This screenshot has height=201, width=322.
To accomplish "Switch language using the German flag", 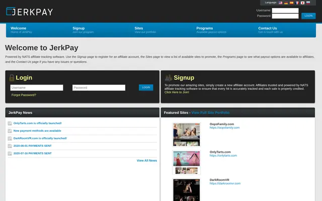I will pos(286,3).
